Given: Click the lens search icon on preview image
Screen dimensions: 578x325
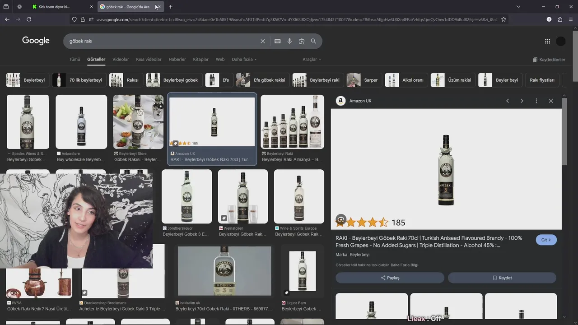Looking at the screenshot, I should (341, 220).
